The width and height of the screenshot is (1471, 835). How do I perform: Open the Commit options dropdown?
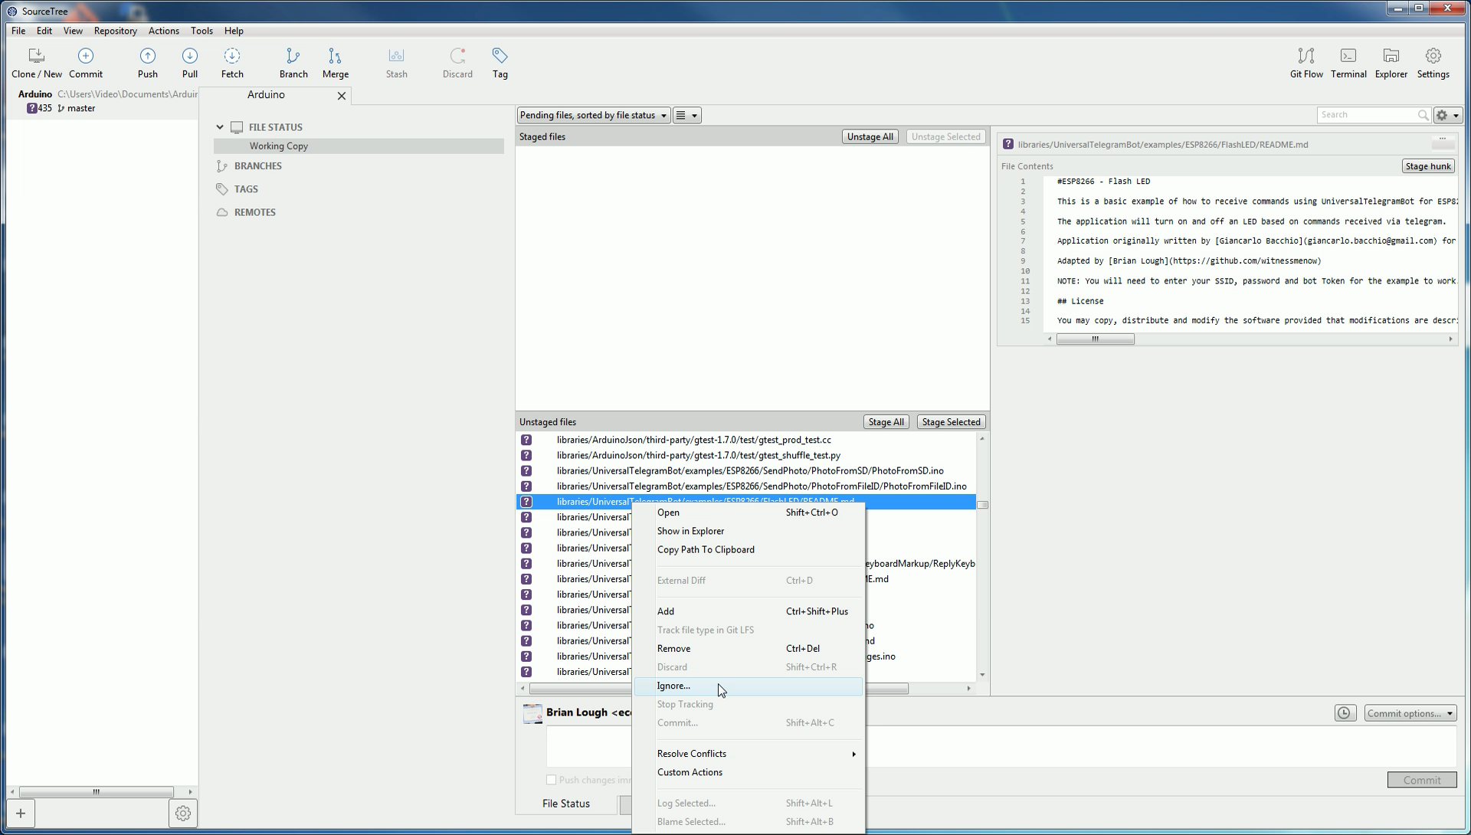(1410, 713)
